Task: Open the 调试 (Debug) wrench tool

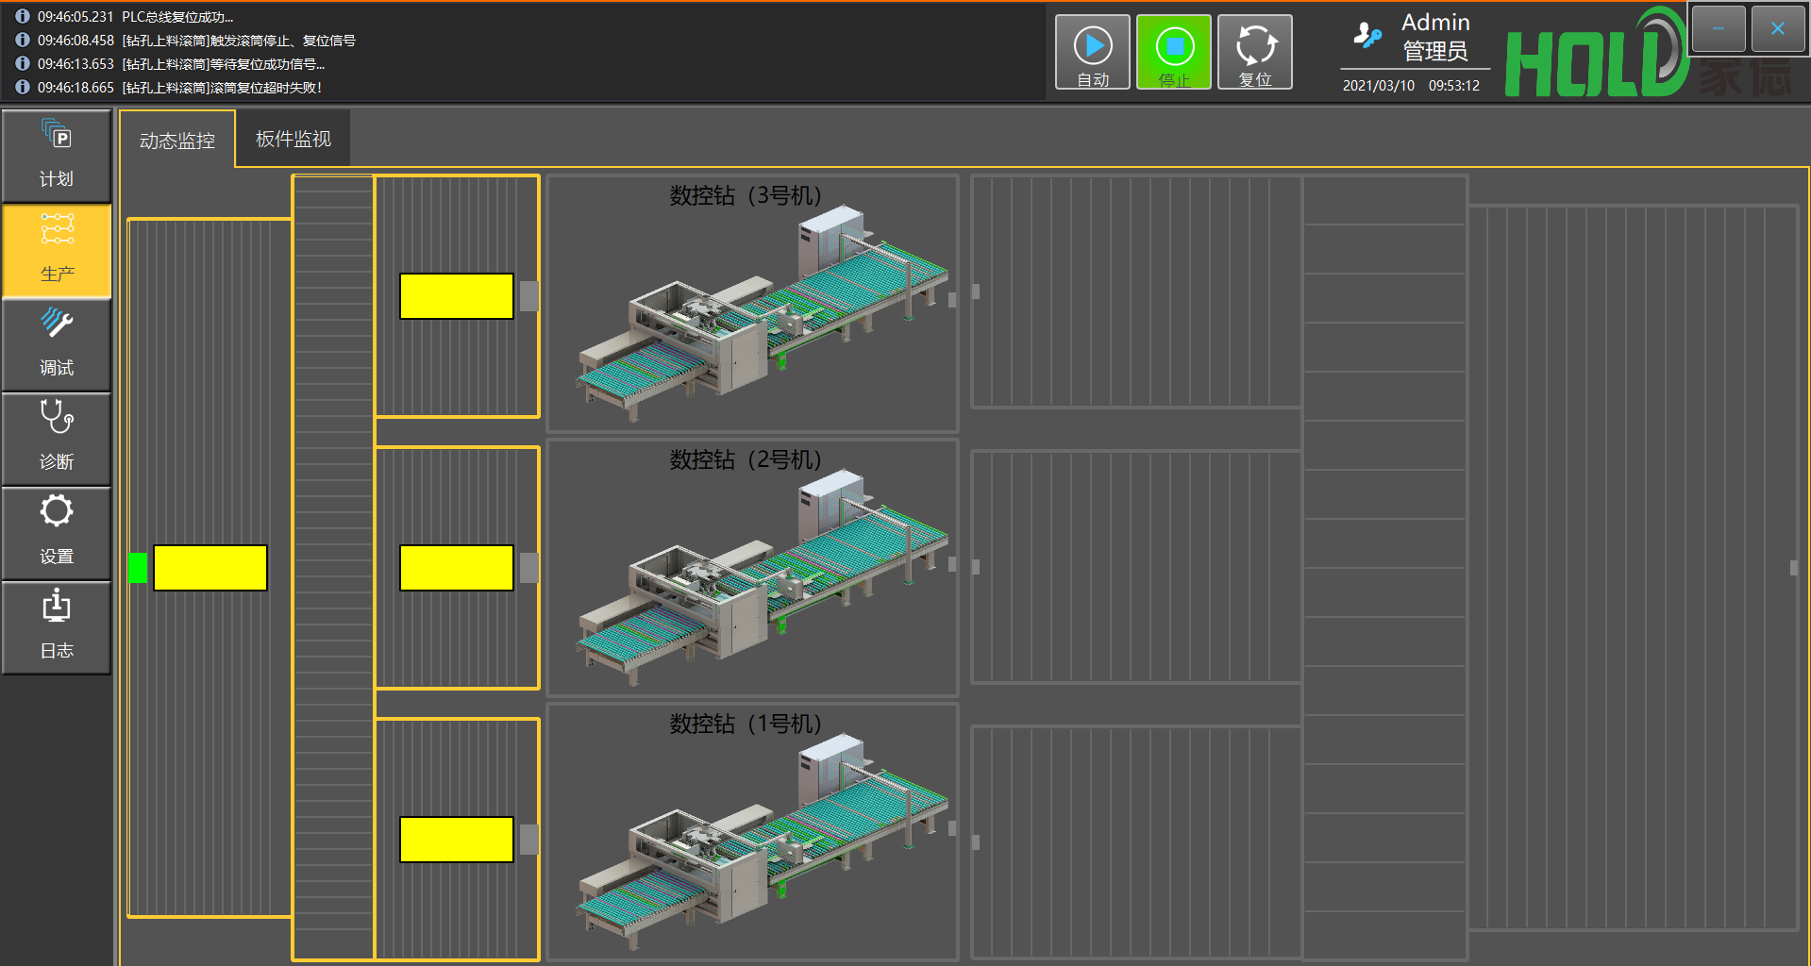Action: [57, 344]
